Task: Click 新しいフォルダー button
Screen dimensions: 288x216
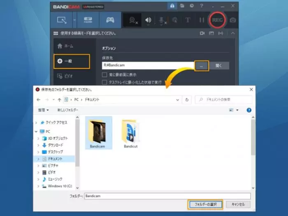Action: [68, 110]
